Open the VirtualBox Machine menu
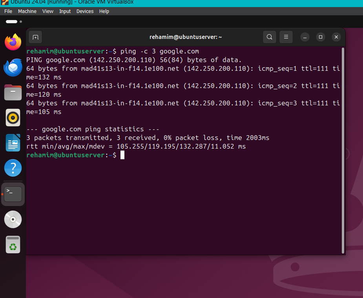This screenshot has height=298, width=363. pos(27,11)
